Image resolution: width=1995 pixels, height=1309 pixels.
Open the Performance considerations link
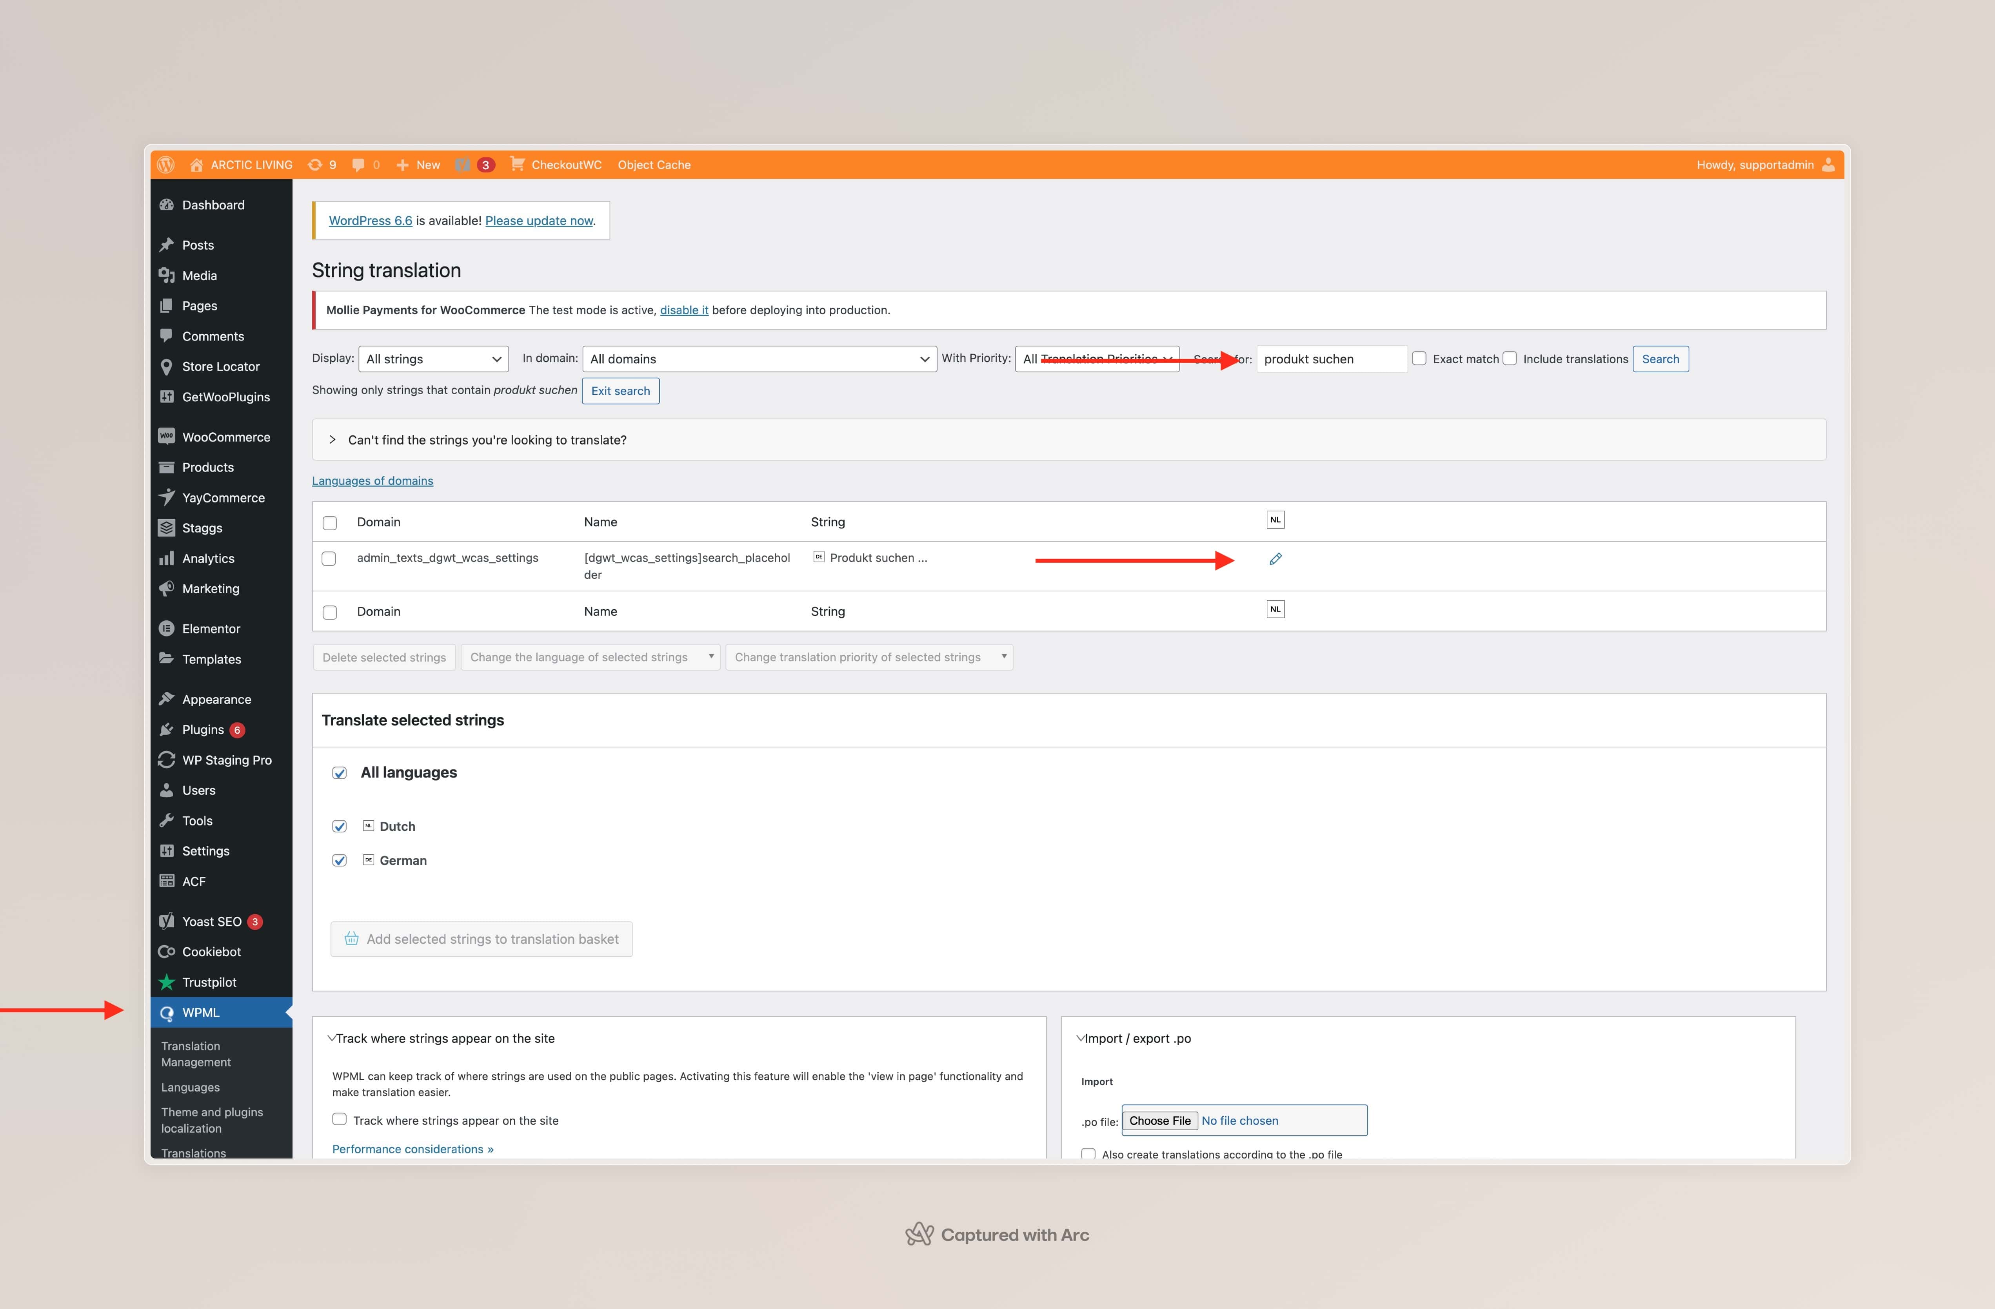(412, 1149)
